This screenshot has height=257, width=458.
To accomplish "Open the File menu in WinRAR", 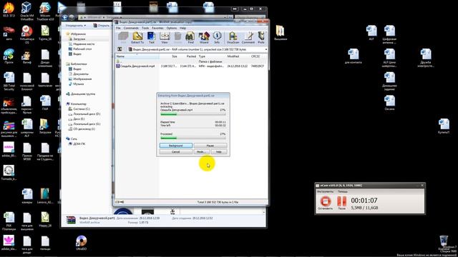I will coord(118,28).
